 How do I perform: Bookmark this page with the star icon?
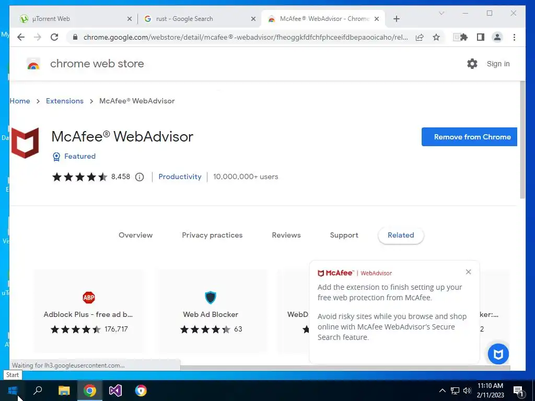tap(436, 37)
